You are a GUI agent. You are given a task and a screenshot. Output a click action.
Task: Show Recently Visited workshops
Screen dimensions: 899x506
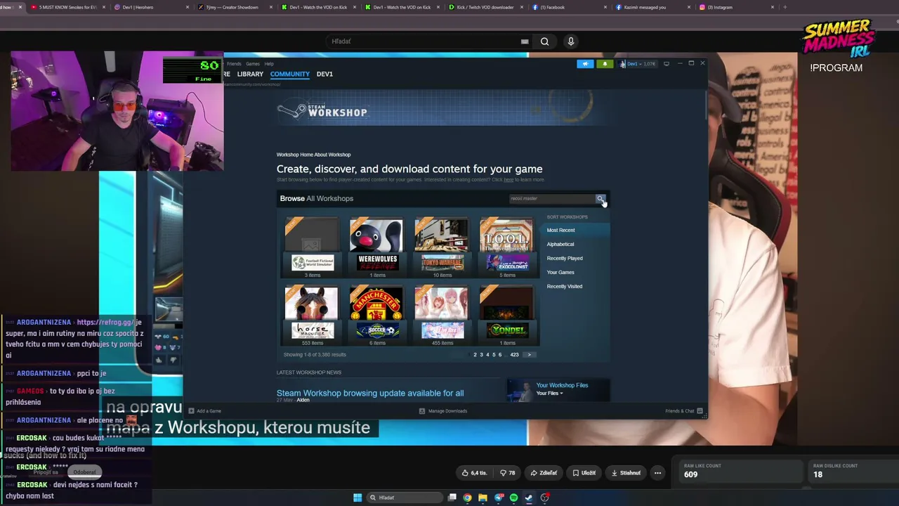point(565,286)
